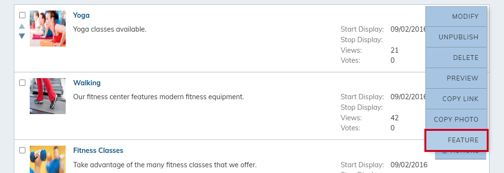The width and height of the screenshot is (504, 173).
Task: Tick the Walking item checkbox
Action: (x=22, y=83)
